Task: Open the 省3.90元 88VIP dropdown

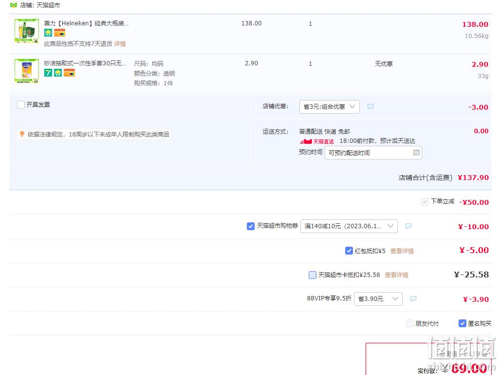Action: point(378,299)
